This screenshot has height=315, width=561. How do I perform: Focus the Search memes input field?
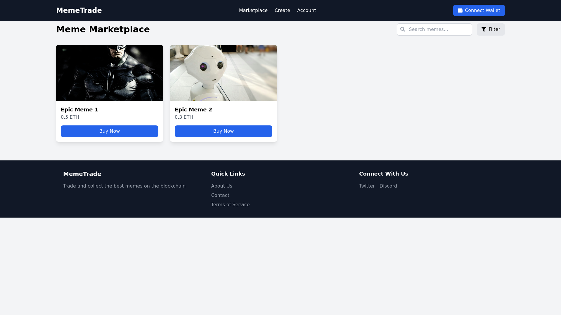point(434,29)
